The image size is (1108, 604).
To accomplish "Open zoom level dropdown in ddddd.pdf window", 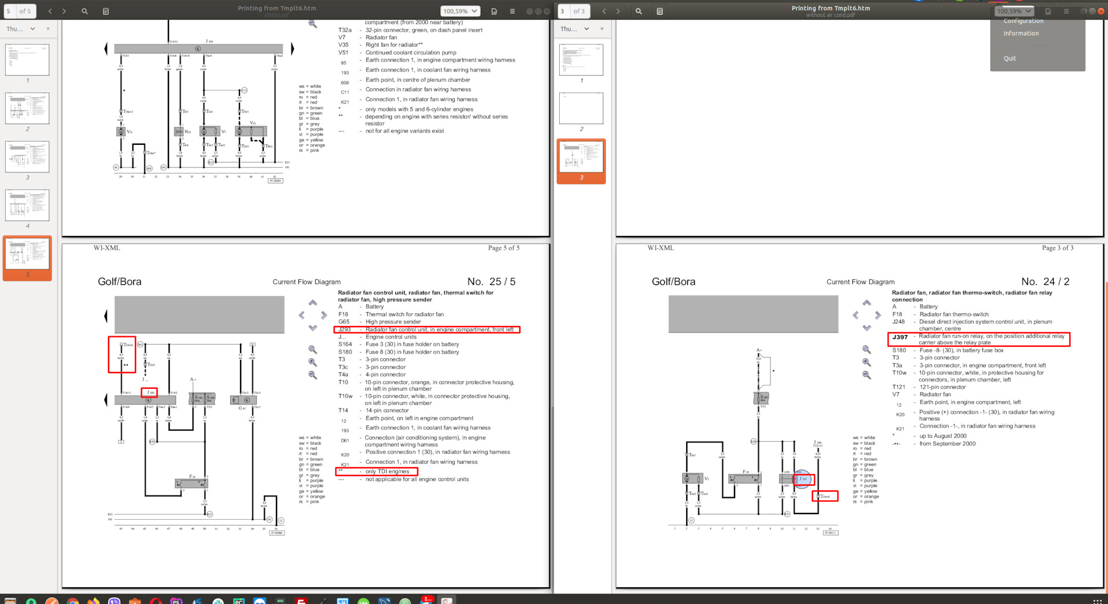I will pos(460,11).
